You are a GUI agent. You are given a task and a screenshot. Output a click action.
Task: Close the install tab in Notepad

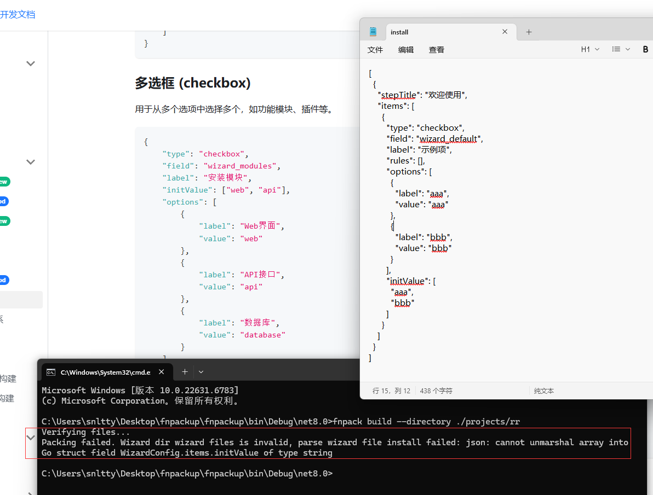point(505,32)
